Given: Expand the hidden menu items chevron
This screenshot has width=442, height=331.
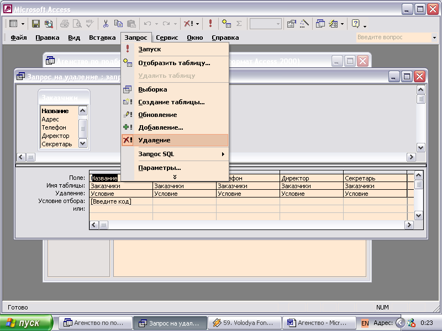Looking at the screenshot, I should coord(175,177).
